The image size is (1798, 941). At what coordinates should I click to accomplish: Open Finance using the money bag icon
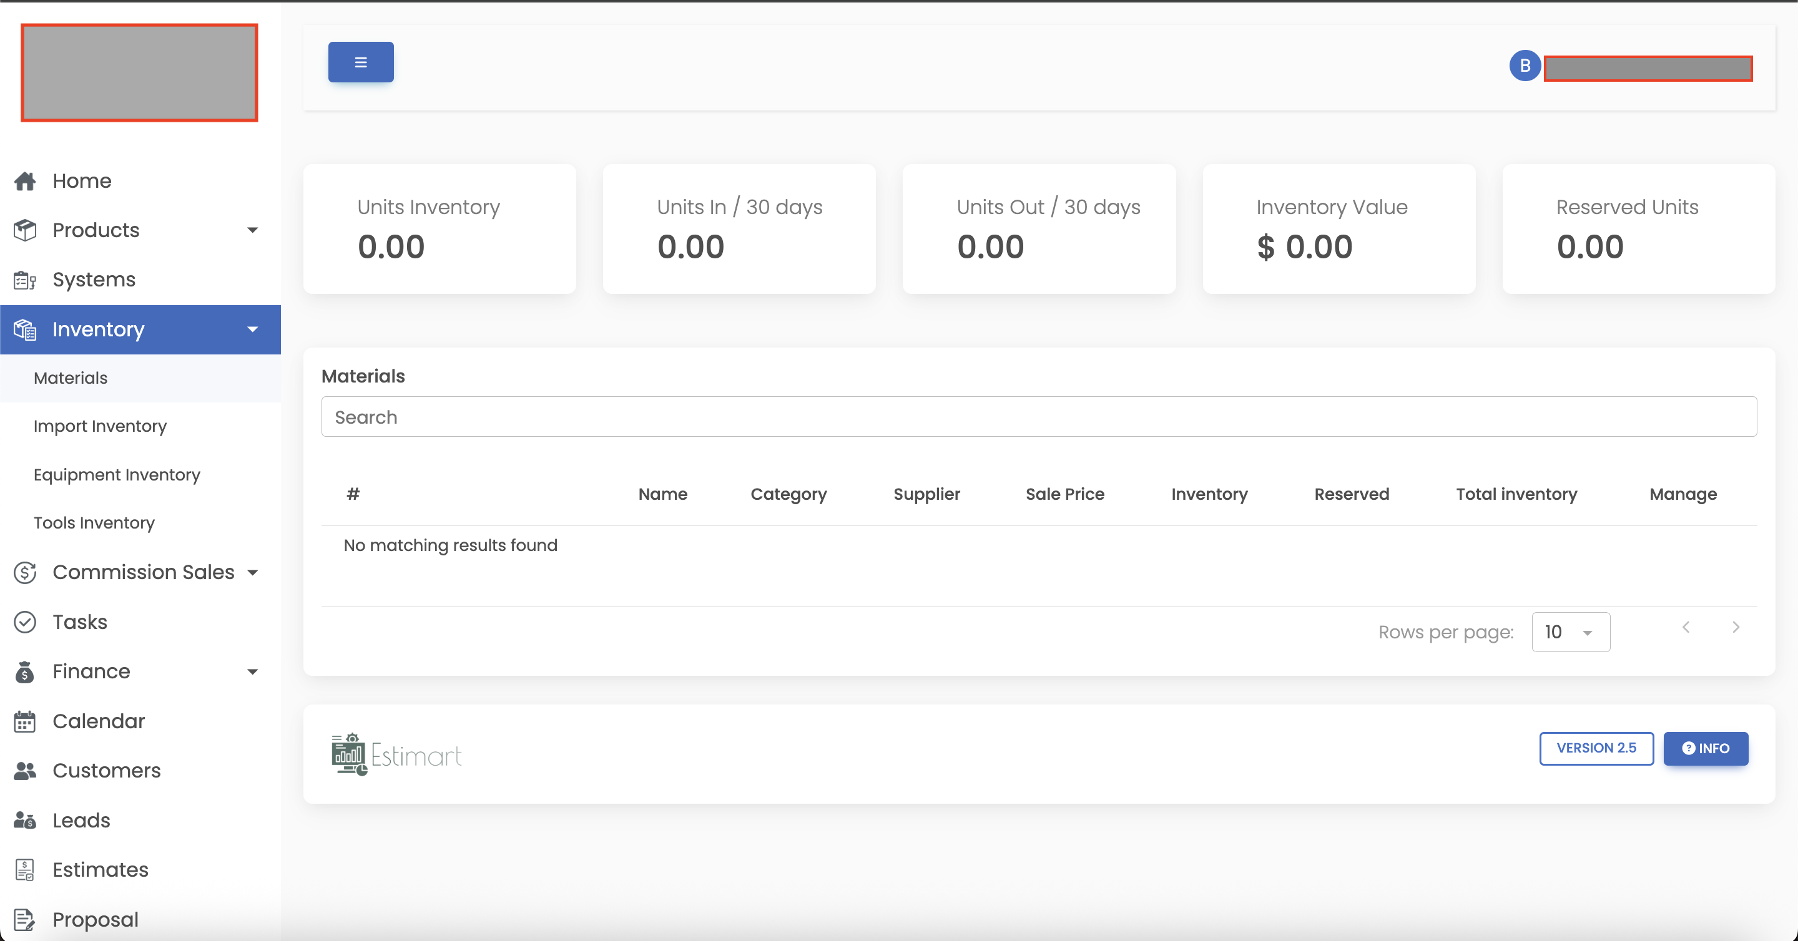pos(25,671)
